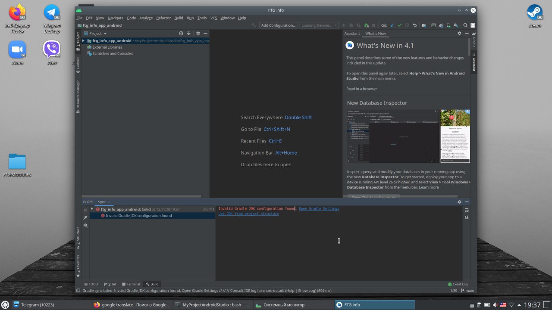Click Read in a browser link

pos(361,89)
